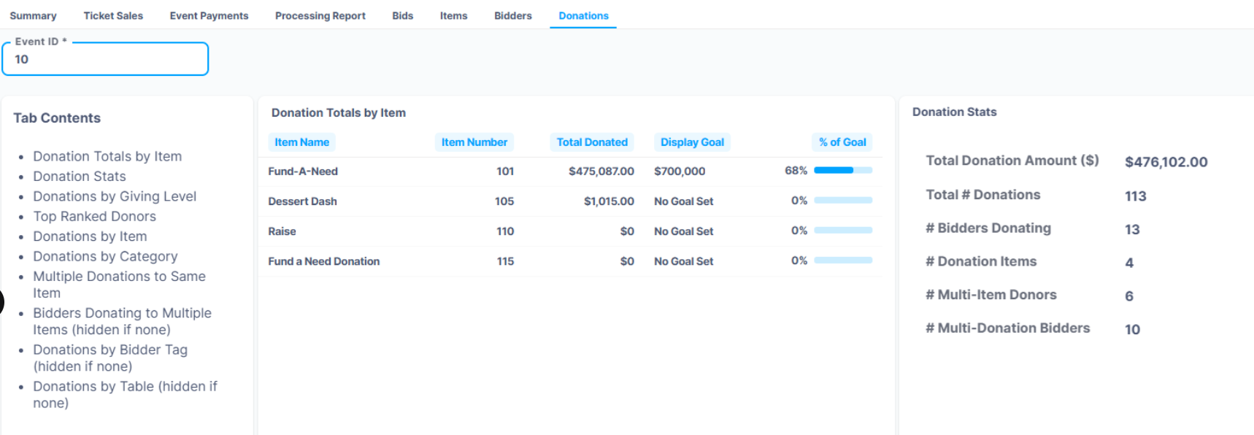Open the Processing Report tab
Screen dimensions: 1254x435
coord(320,15)
